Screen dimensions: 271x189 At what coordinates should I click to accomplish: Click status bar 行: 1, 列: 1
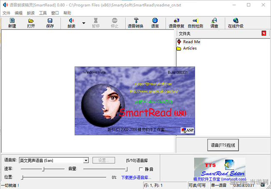[153, 185]
